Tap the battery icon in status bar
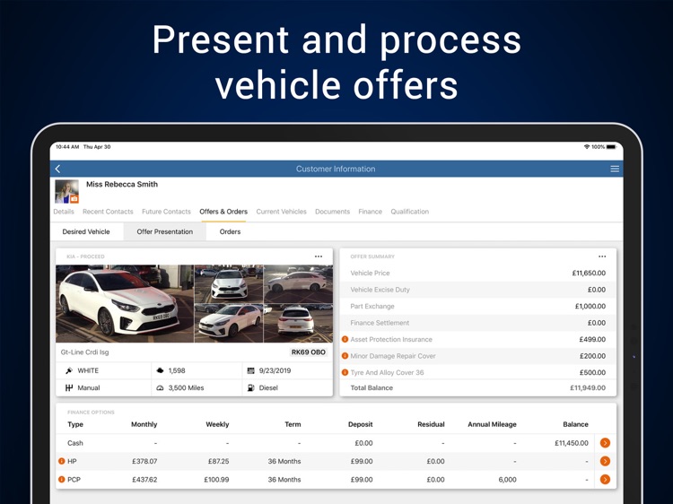 pyautogui.click(x=611, y=147)
